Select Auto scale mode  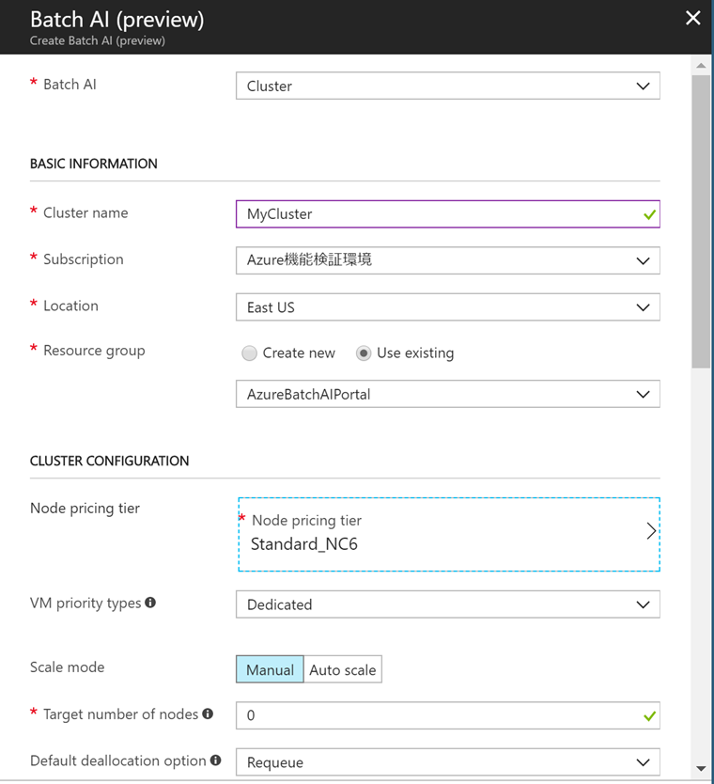pos(343,669)
